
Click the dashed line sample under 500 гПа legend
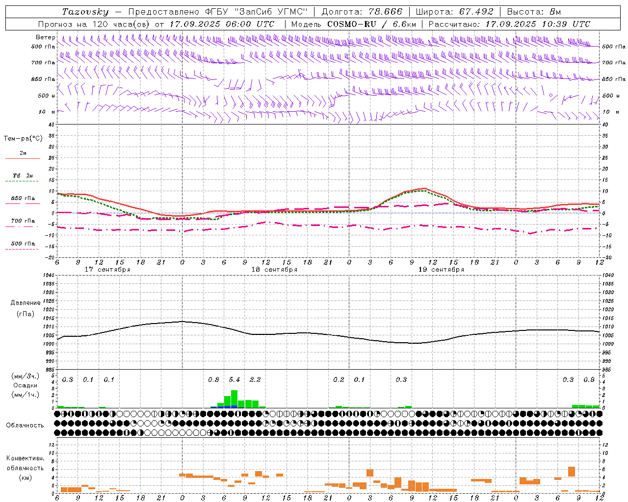tap(22, 250)
